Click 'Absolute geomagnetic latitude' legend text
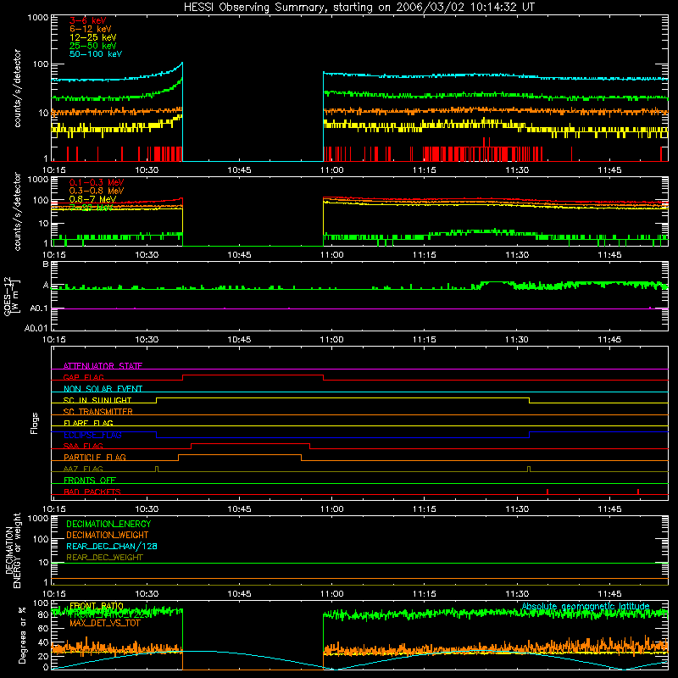This screenshot has width=678, height=678. 586,606
